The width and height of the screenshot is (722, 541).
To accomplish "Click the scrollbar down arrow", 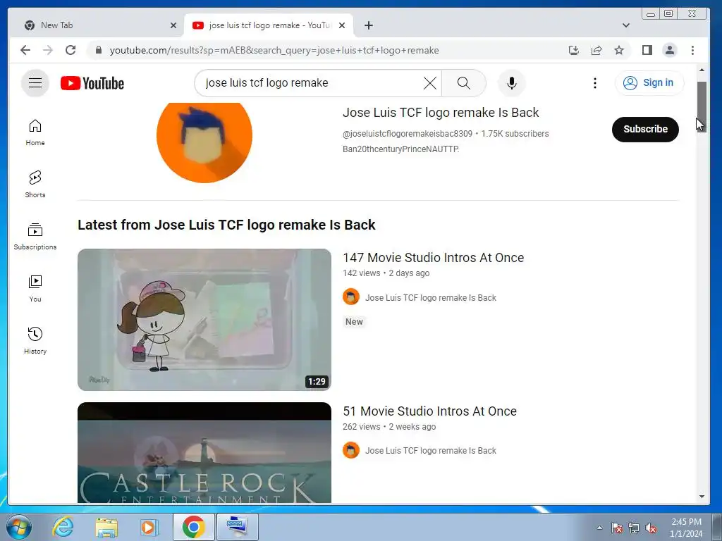I will click(702, 497).
